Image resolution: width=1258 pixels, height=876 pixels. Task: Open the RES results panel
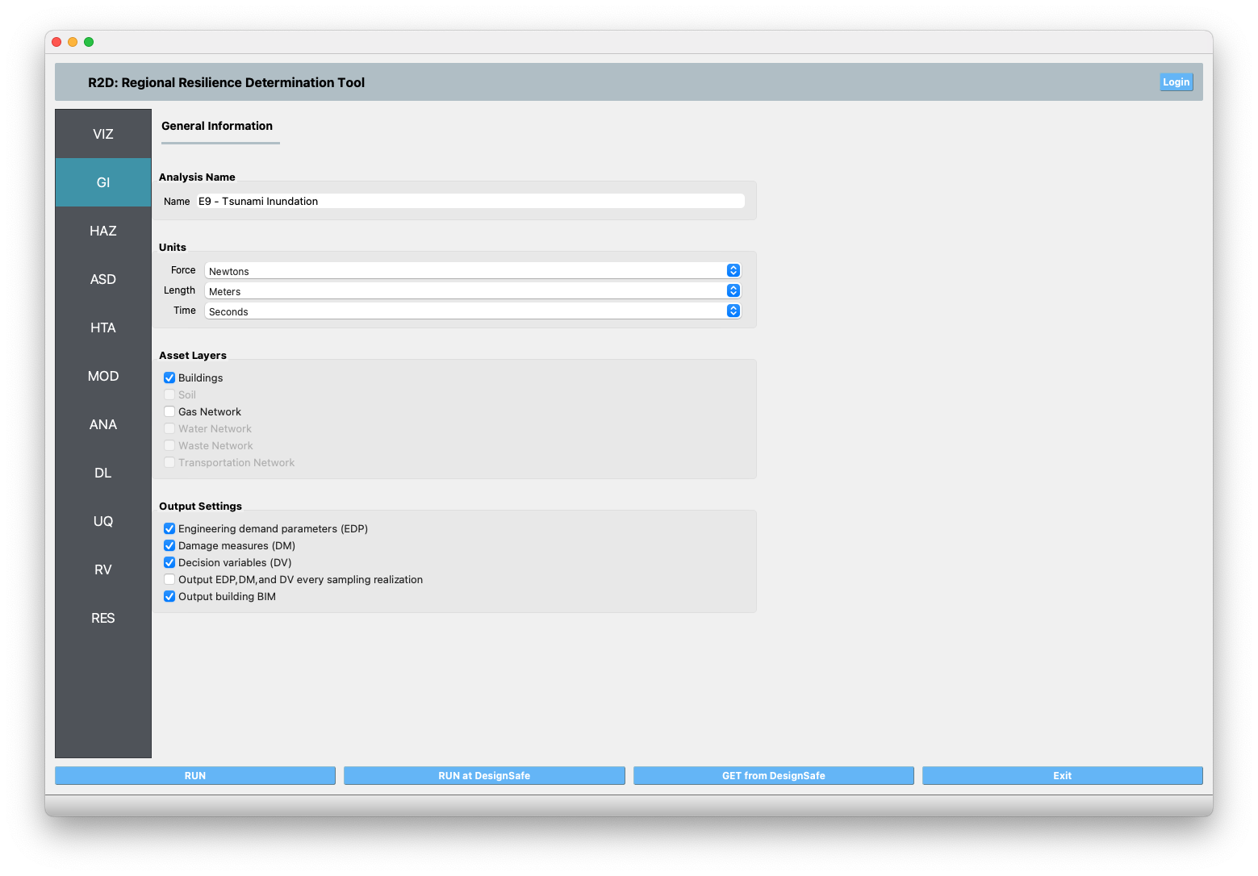[x=102, y=618]
